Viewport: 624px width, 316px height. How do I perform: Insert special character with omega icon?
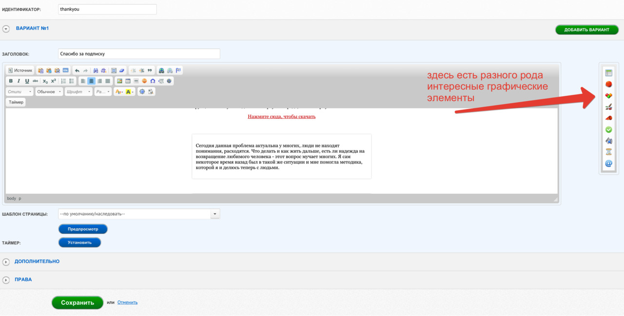pos(153,81)
